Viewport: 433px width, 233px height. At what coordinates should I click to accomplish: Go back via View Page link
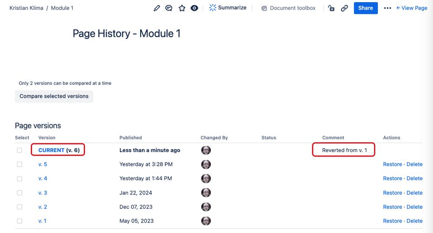point(412,8)
